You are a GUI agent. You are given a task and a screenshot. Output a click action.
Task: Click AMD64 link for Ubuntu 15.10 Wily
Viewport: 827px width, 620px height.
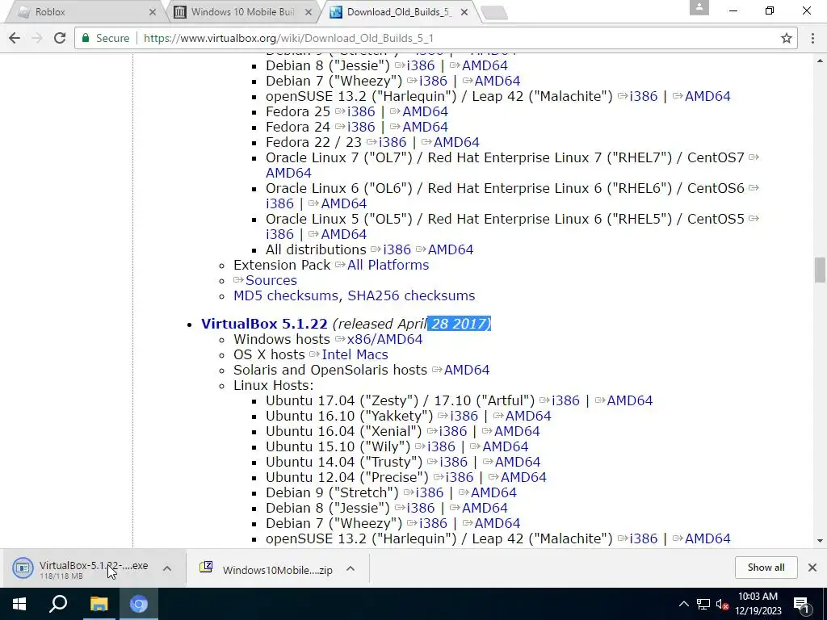click(506, 446)
